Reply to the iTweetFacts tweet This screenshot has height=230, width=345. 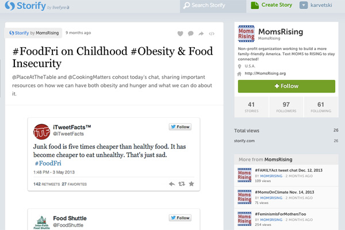point(172,184)
